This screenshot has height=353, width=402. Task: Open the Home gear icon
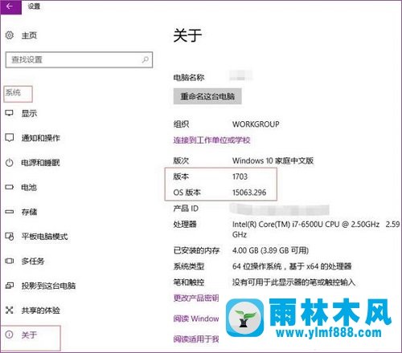[10, 35]
